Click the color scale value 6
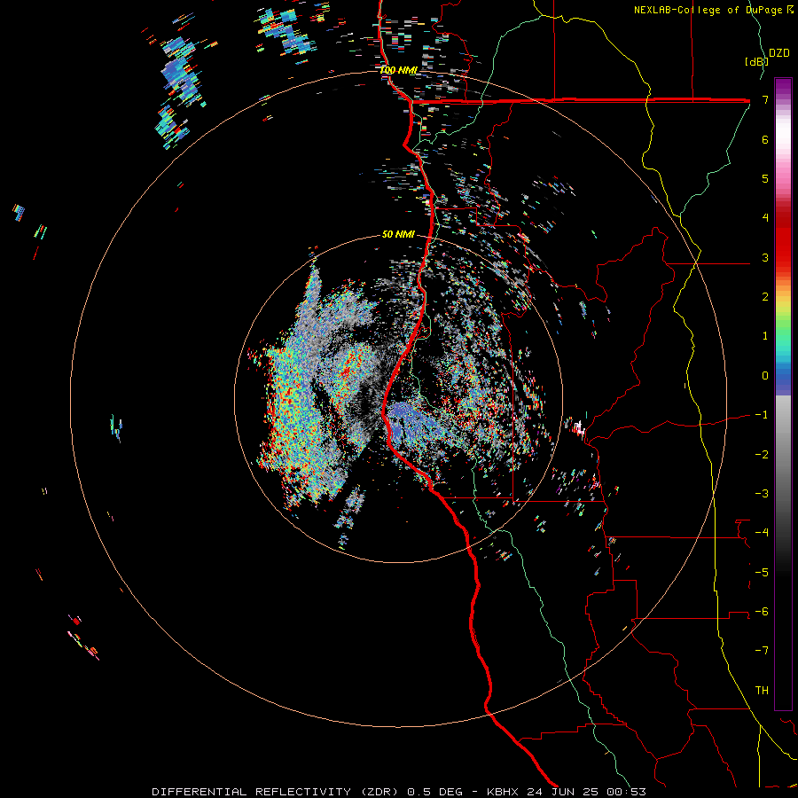Image resolution: width=798 pixels, height=798 pixels. [765, 139]
